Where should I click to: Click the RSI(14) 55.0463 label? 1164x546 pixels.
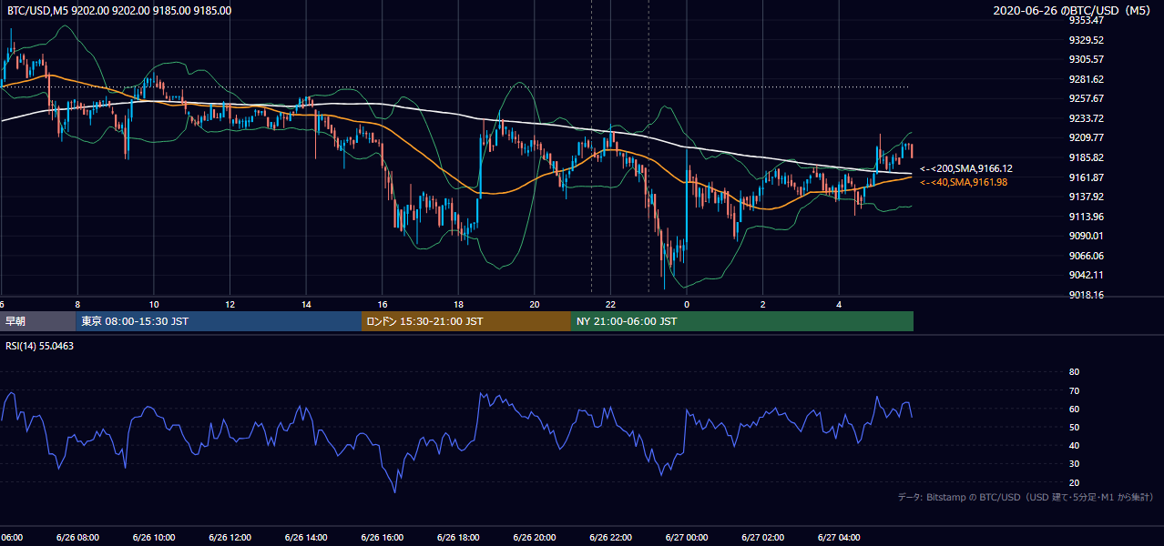click(x=41, y=347)
